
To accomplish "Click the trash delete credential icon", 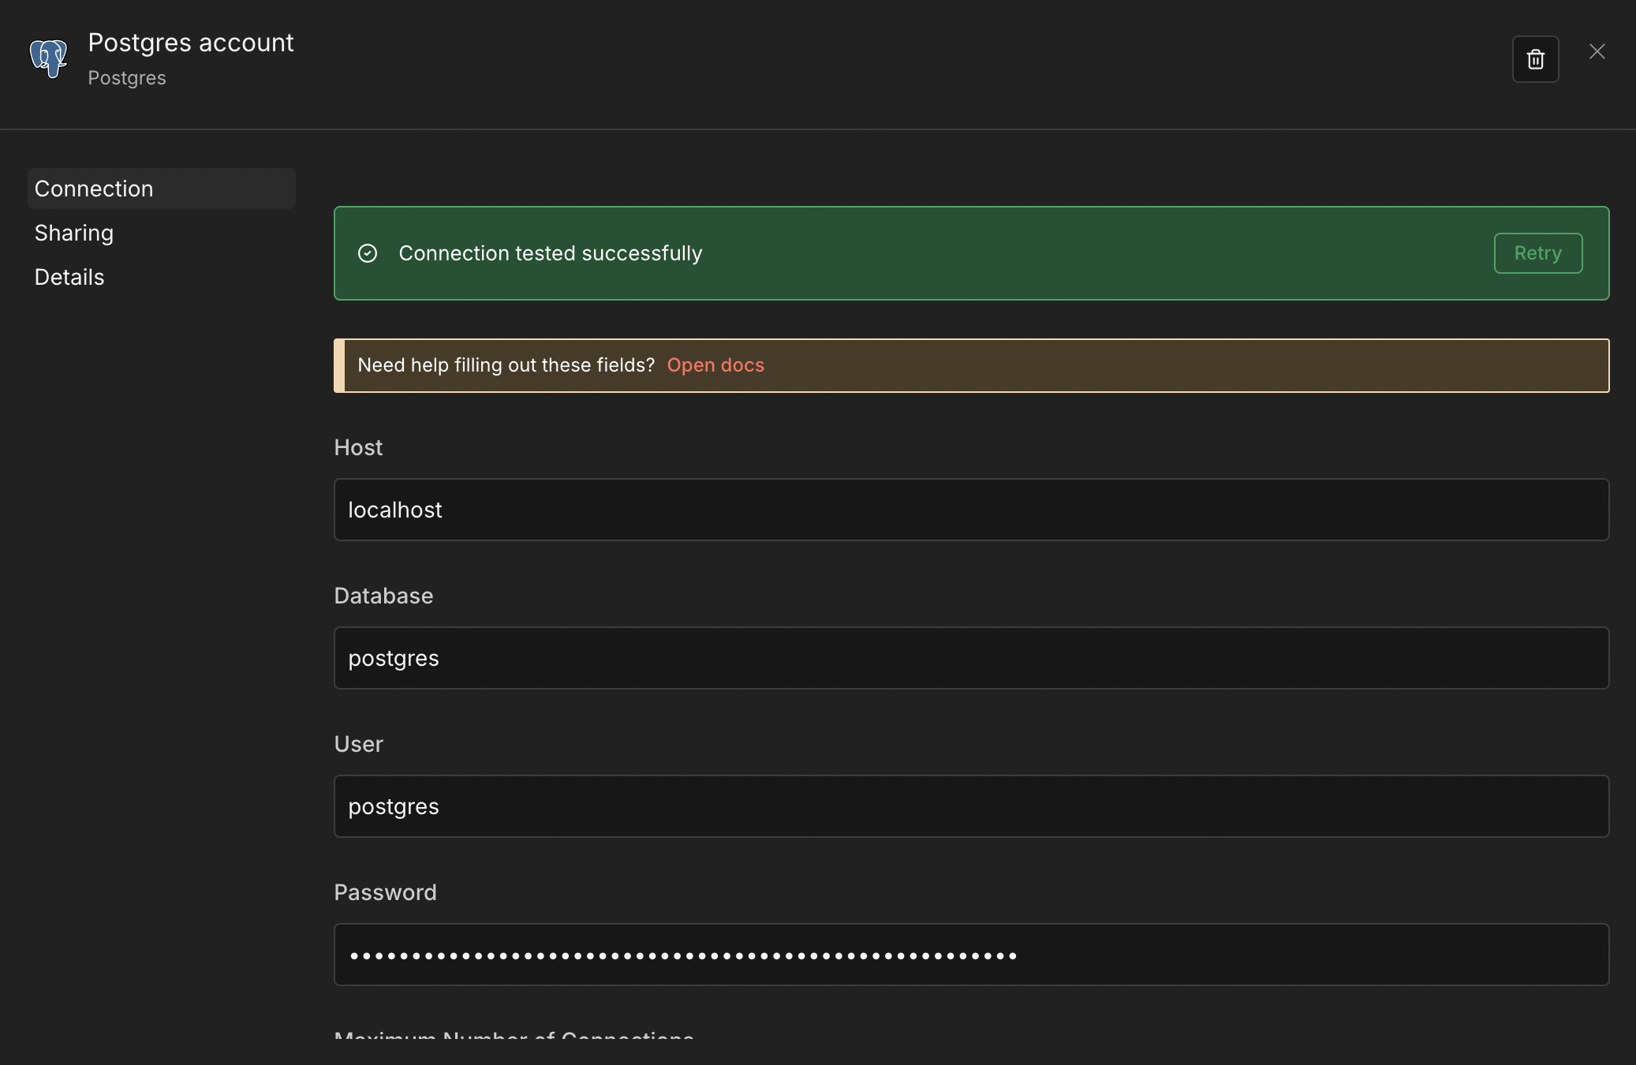I will [x=1534, y=59].
